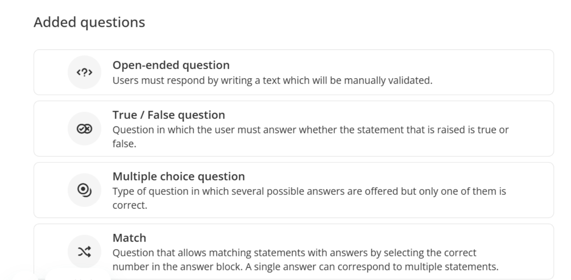The height and width of the screenshot is (280, 571).
Task: Click the line 'number in the answer block'
Action: coord(305,267)
